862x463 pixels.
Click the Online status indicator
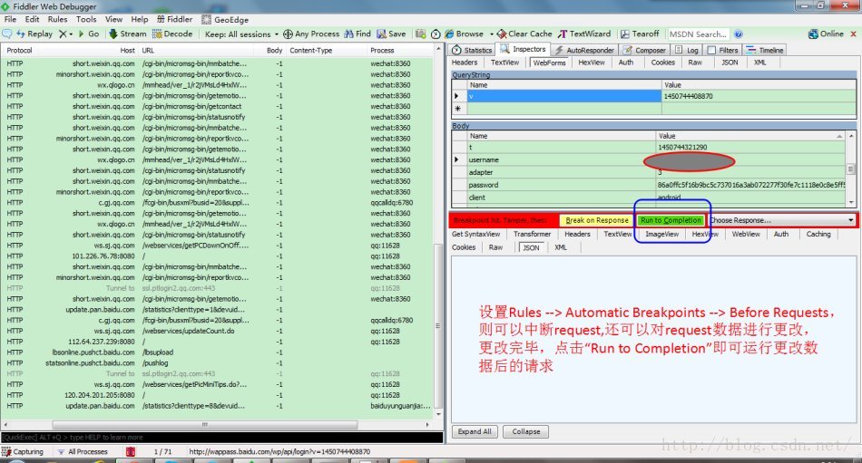click(x=825, y=34)
